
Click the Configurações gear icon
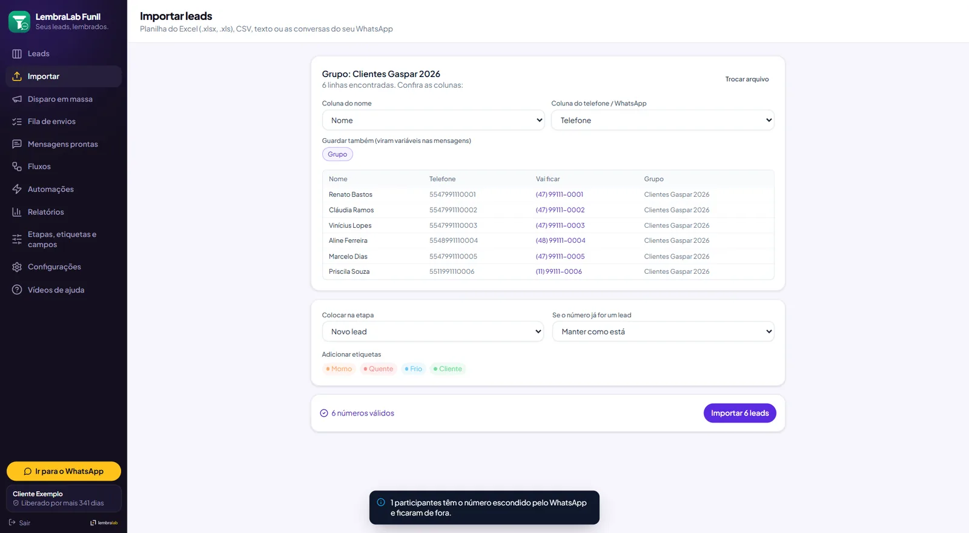[x=17, y=267]
